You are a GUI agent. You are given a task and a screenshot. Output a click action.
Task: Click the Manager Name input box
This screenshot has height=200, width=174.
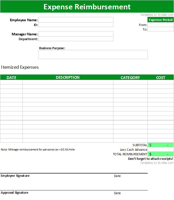(x=76, y=34)
